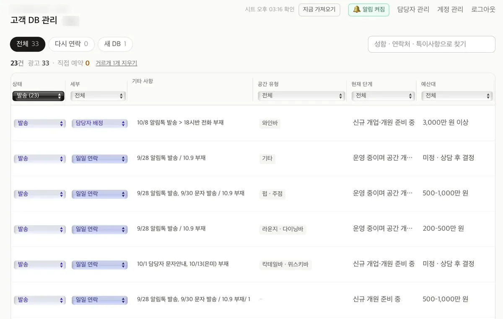The image size is (503, 319).
Task: Open the 상태 filter dropdown showing 발송 (23)
Action: pos(39,96)
